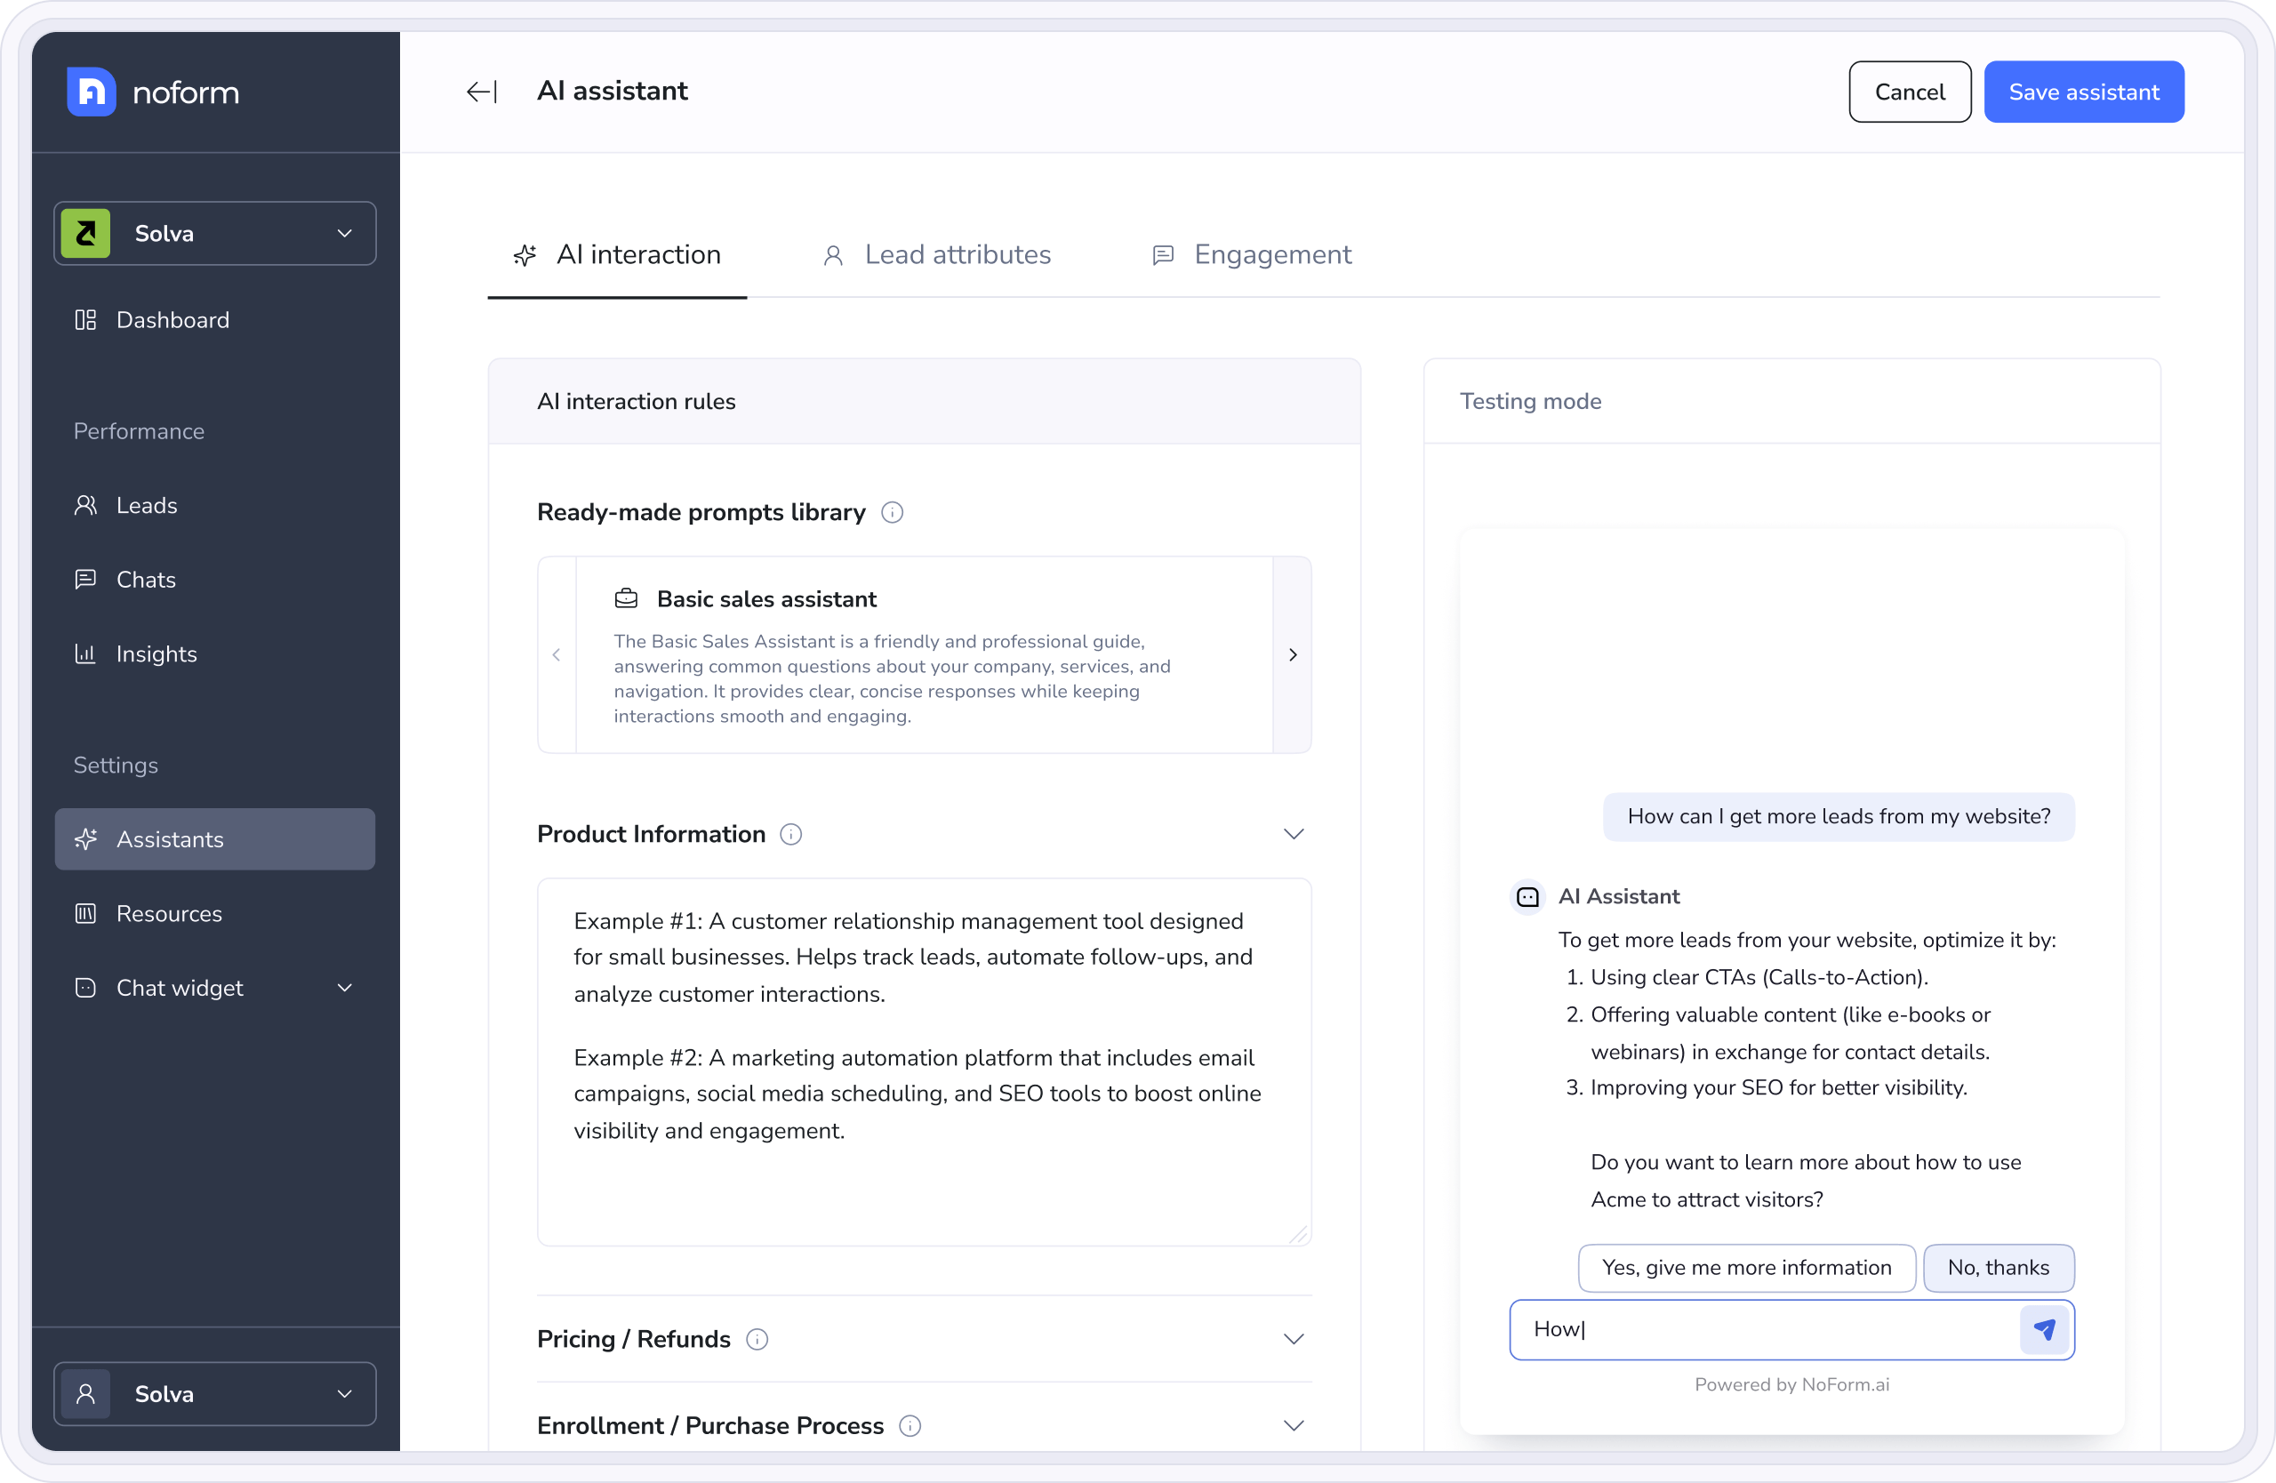The image size is (2276, 1483).
Task: Click the Ready-made prompts library heading
Action: 701,512
